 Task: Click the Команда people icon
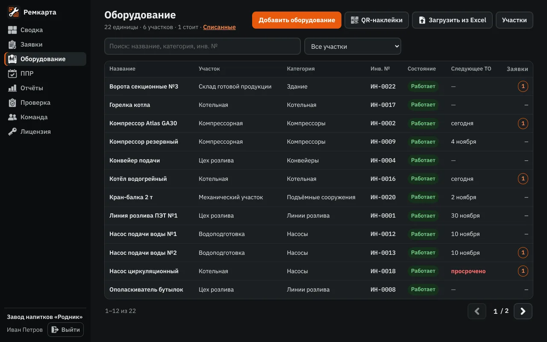click(x=12, y=117)
